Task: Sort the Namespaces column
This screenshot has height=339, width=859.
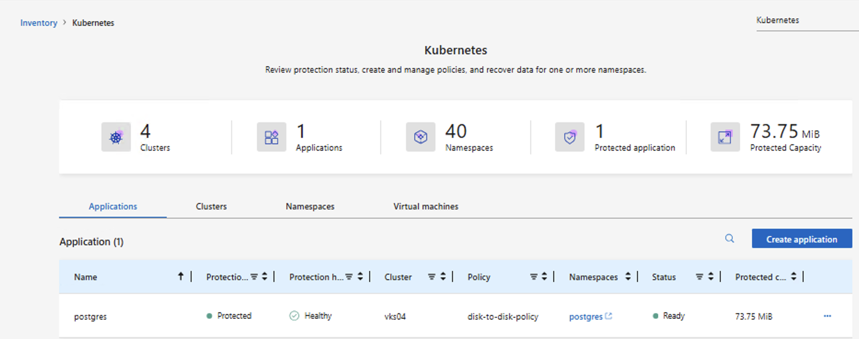Action: tap(628, 277)
